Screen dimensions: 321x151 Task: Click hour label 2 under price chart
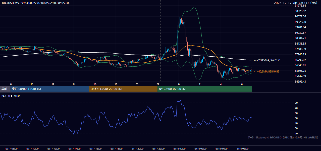click(200, 84)
